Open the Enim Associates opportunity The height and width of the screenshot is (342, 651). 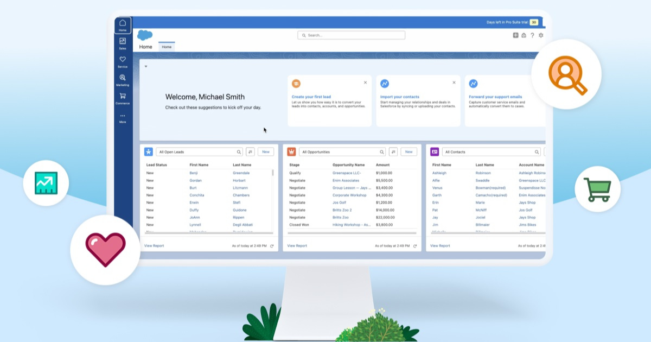click(346, 180)
